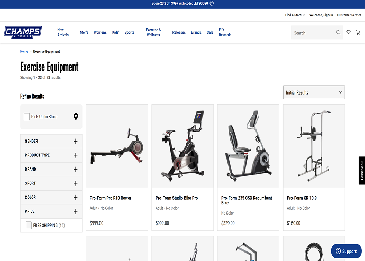Open the New Arrivals menu
This screenshot has width=365, height=261.
click(63, 32)
